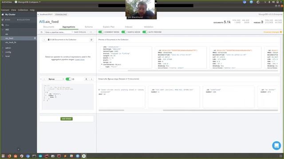
Task: Expand the admin database
Action: [x=3, y=48]
